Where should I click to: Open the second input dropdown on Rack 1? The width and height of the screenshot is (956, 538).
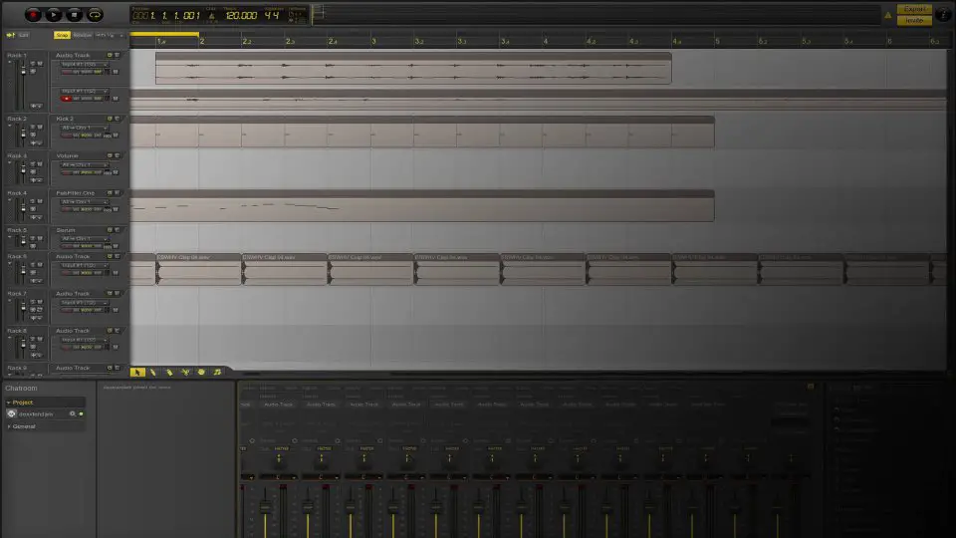pos(84,91)
